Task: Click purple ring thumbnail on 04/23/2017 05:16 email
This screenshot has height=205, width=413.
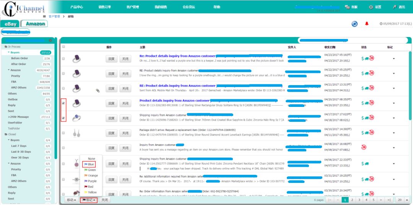Action: [x=76, y=59]
